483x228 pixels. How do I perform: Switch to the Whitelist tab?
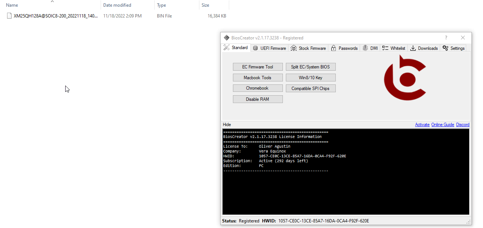coord(394,48)
